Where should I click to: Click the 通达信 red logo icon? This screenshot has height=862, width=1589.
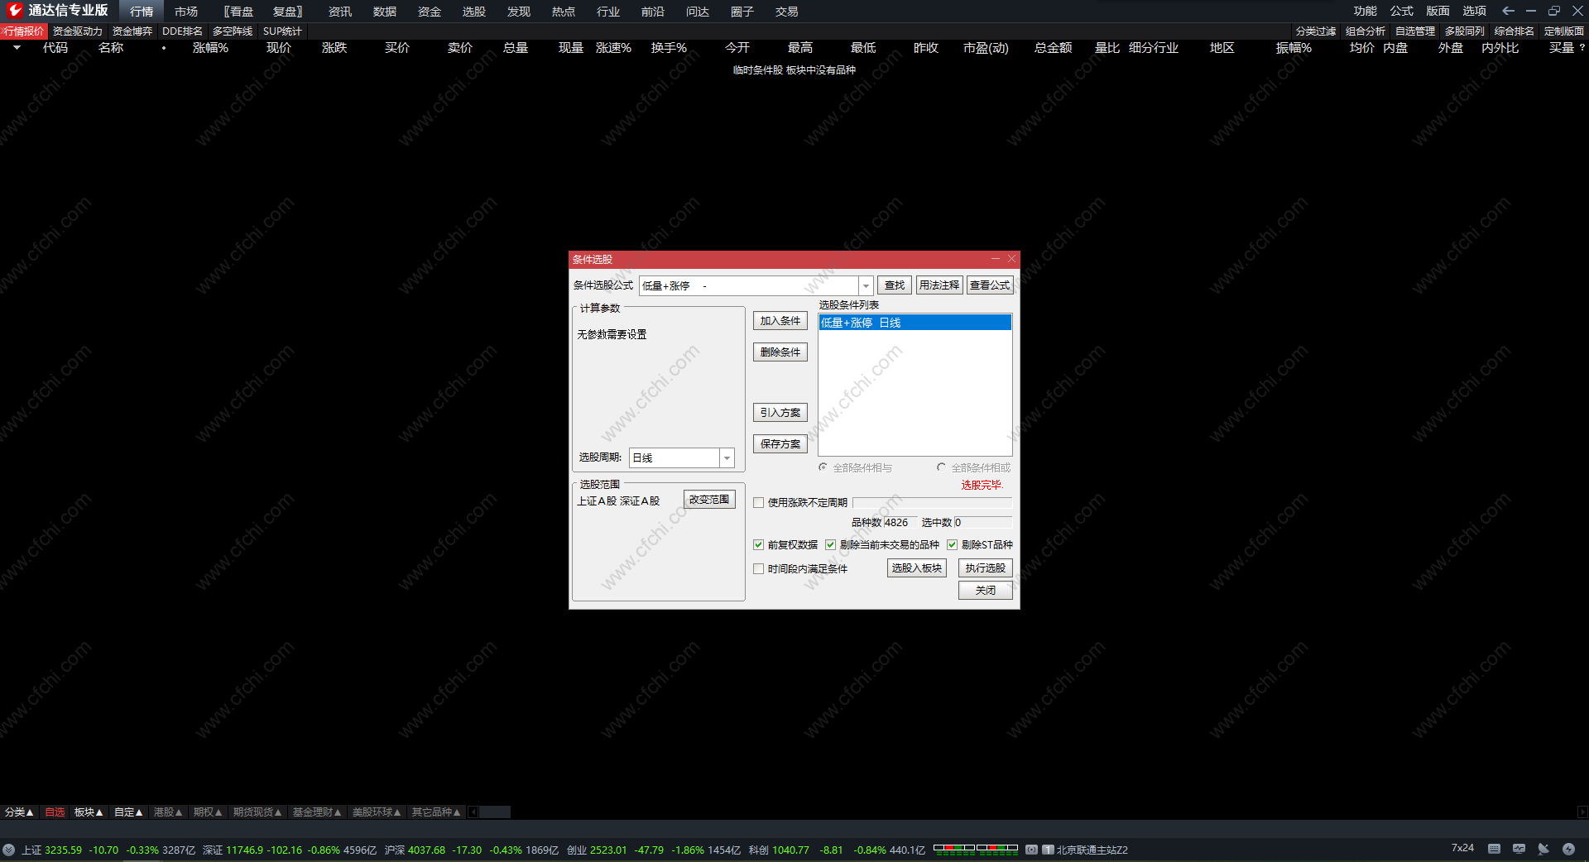coord(14,10)
